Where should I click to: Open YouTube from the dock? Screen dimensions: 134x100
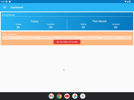click(67, 96)
